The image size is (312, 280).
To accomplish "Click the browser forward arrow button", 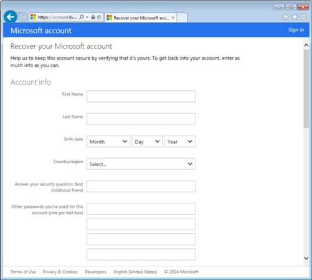I will point(23,17).
